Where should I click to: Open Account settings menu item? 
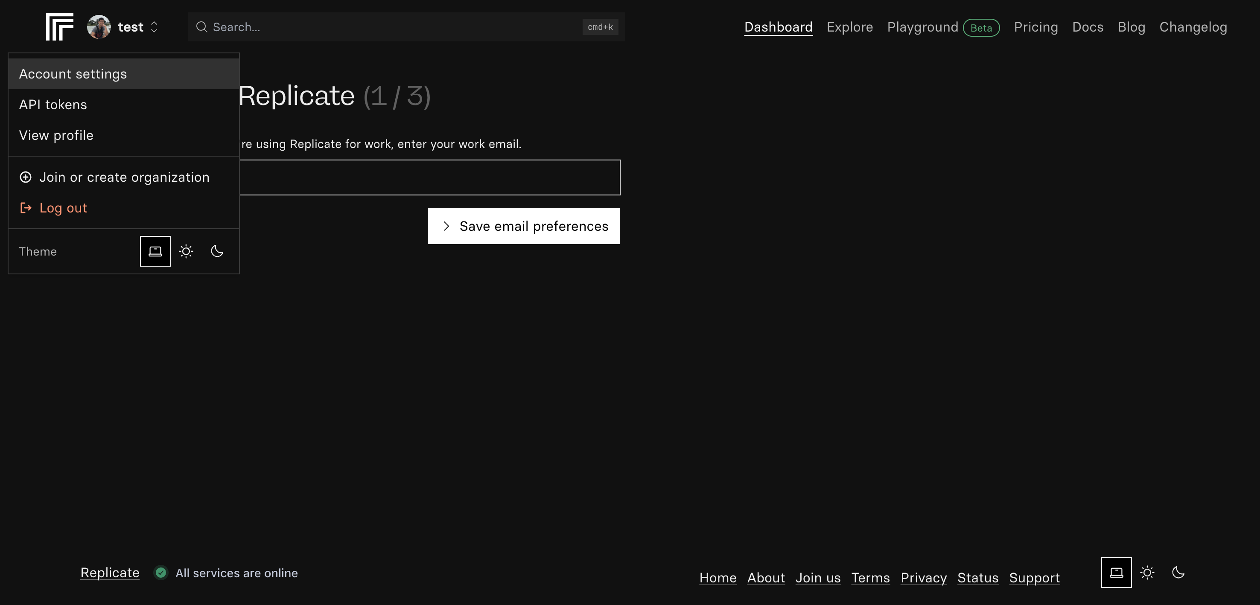coord(73,74)
